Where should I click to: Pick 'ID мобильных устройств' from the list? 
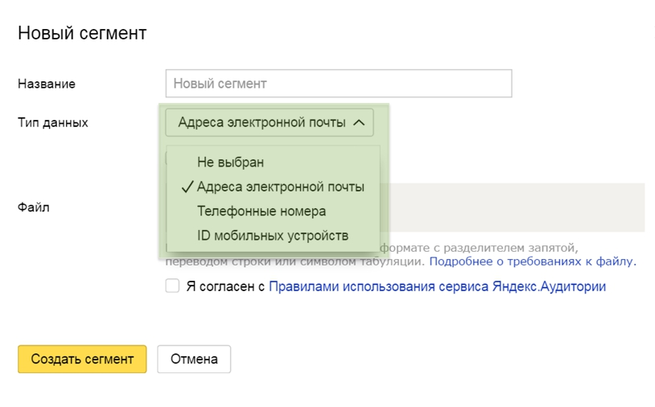click(272, 236)
